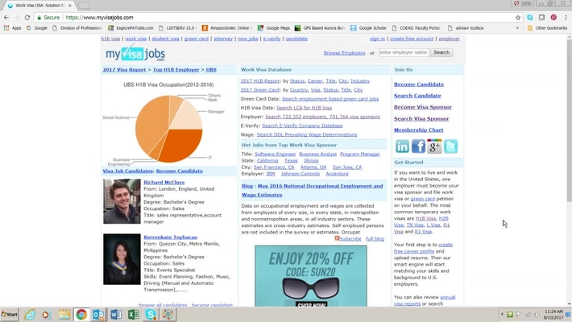Image resolution: width=572 pixels, height=322 pixels.
Task: Open Word from taskbar
Action: [x=116, y=314]
